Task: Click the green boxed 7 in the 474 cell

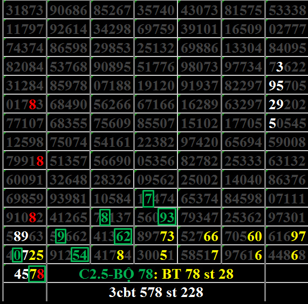Action: pos(148,199)
